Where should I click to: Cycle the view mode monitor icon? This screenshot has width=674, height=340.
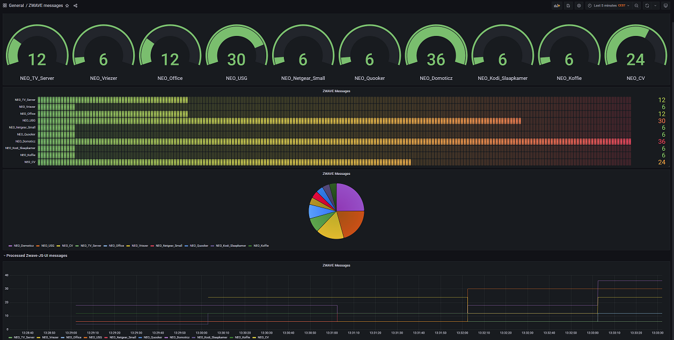[x=665, y=5]
